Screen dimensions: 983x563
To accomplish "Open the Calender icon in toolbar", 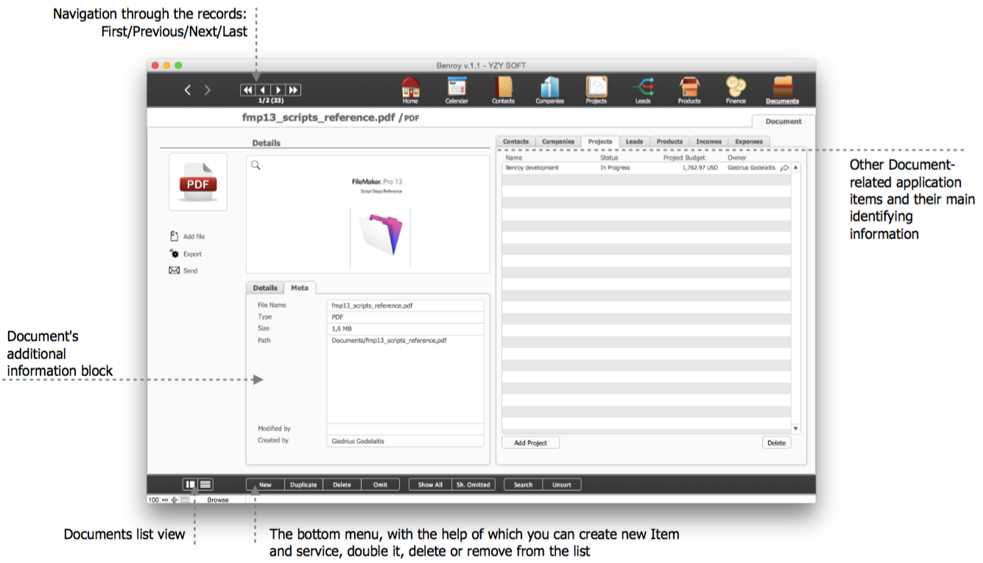I will coord(457,88).
